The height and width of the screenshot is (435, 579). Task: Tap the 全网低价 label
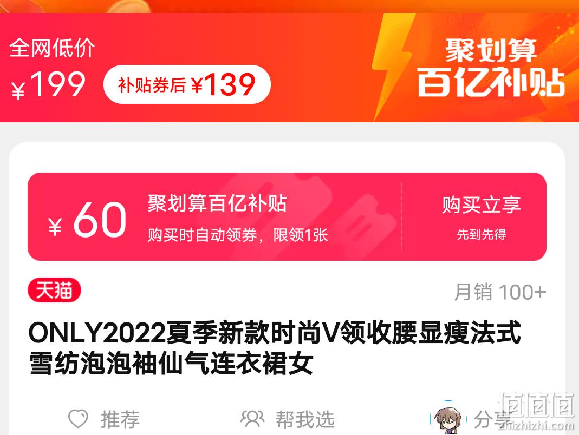tap(52, 48)
